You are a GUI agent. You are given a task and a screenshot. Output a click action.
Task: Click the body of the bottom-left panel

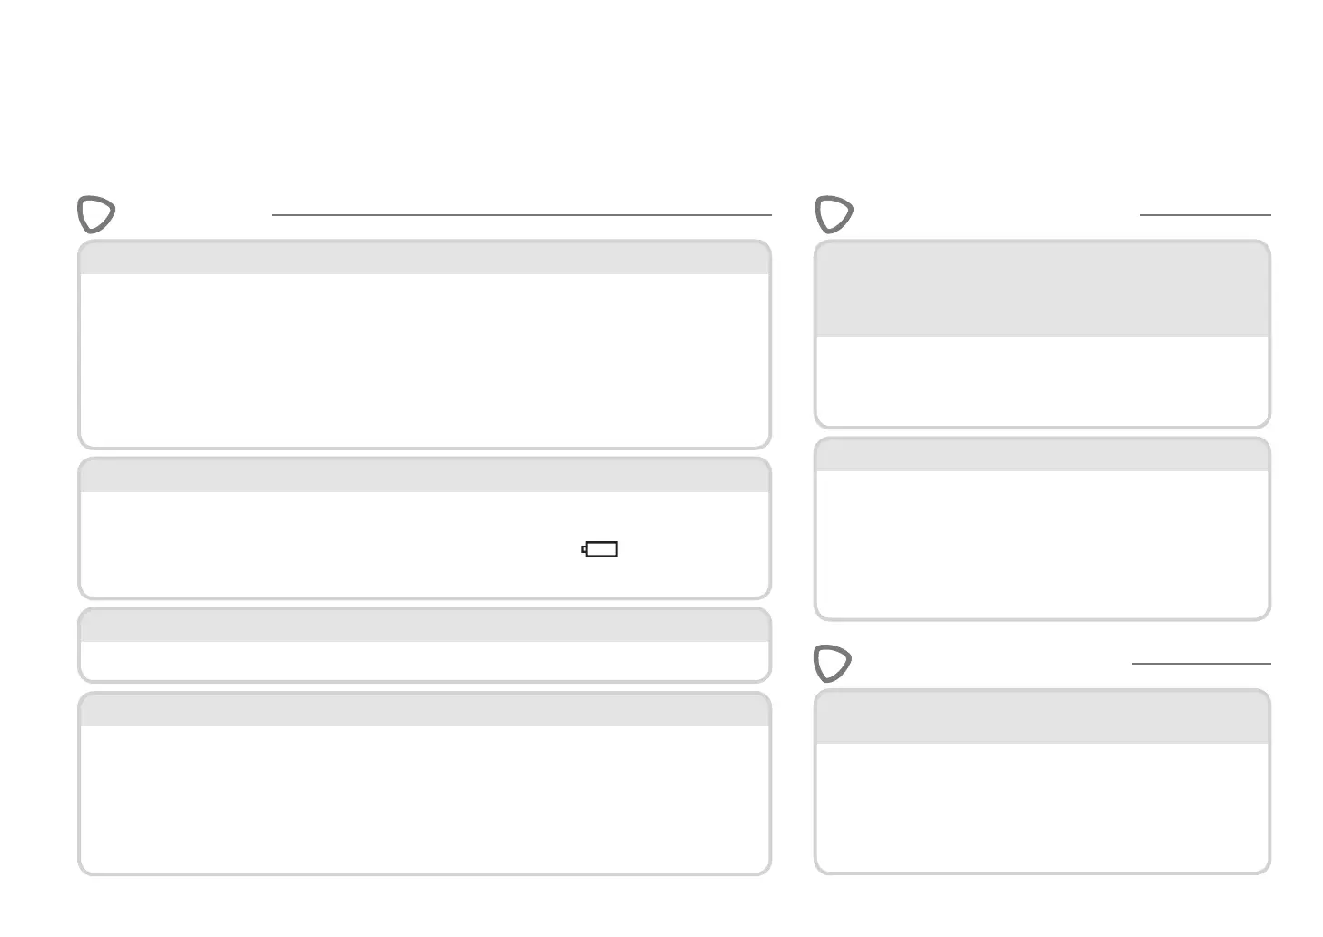tap(424, 797)
